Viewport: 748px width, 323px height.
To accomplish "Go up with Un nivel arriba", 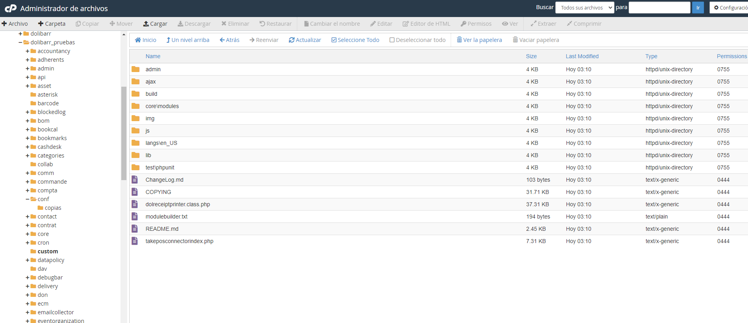I will point(188,40).
